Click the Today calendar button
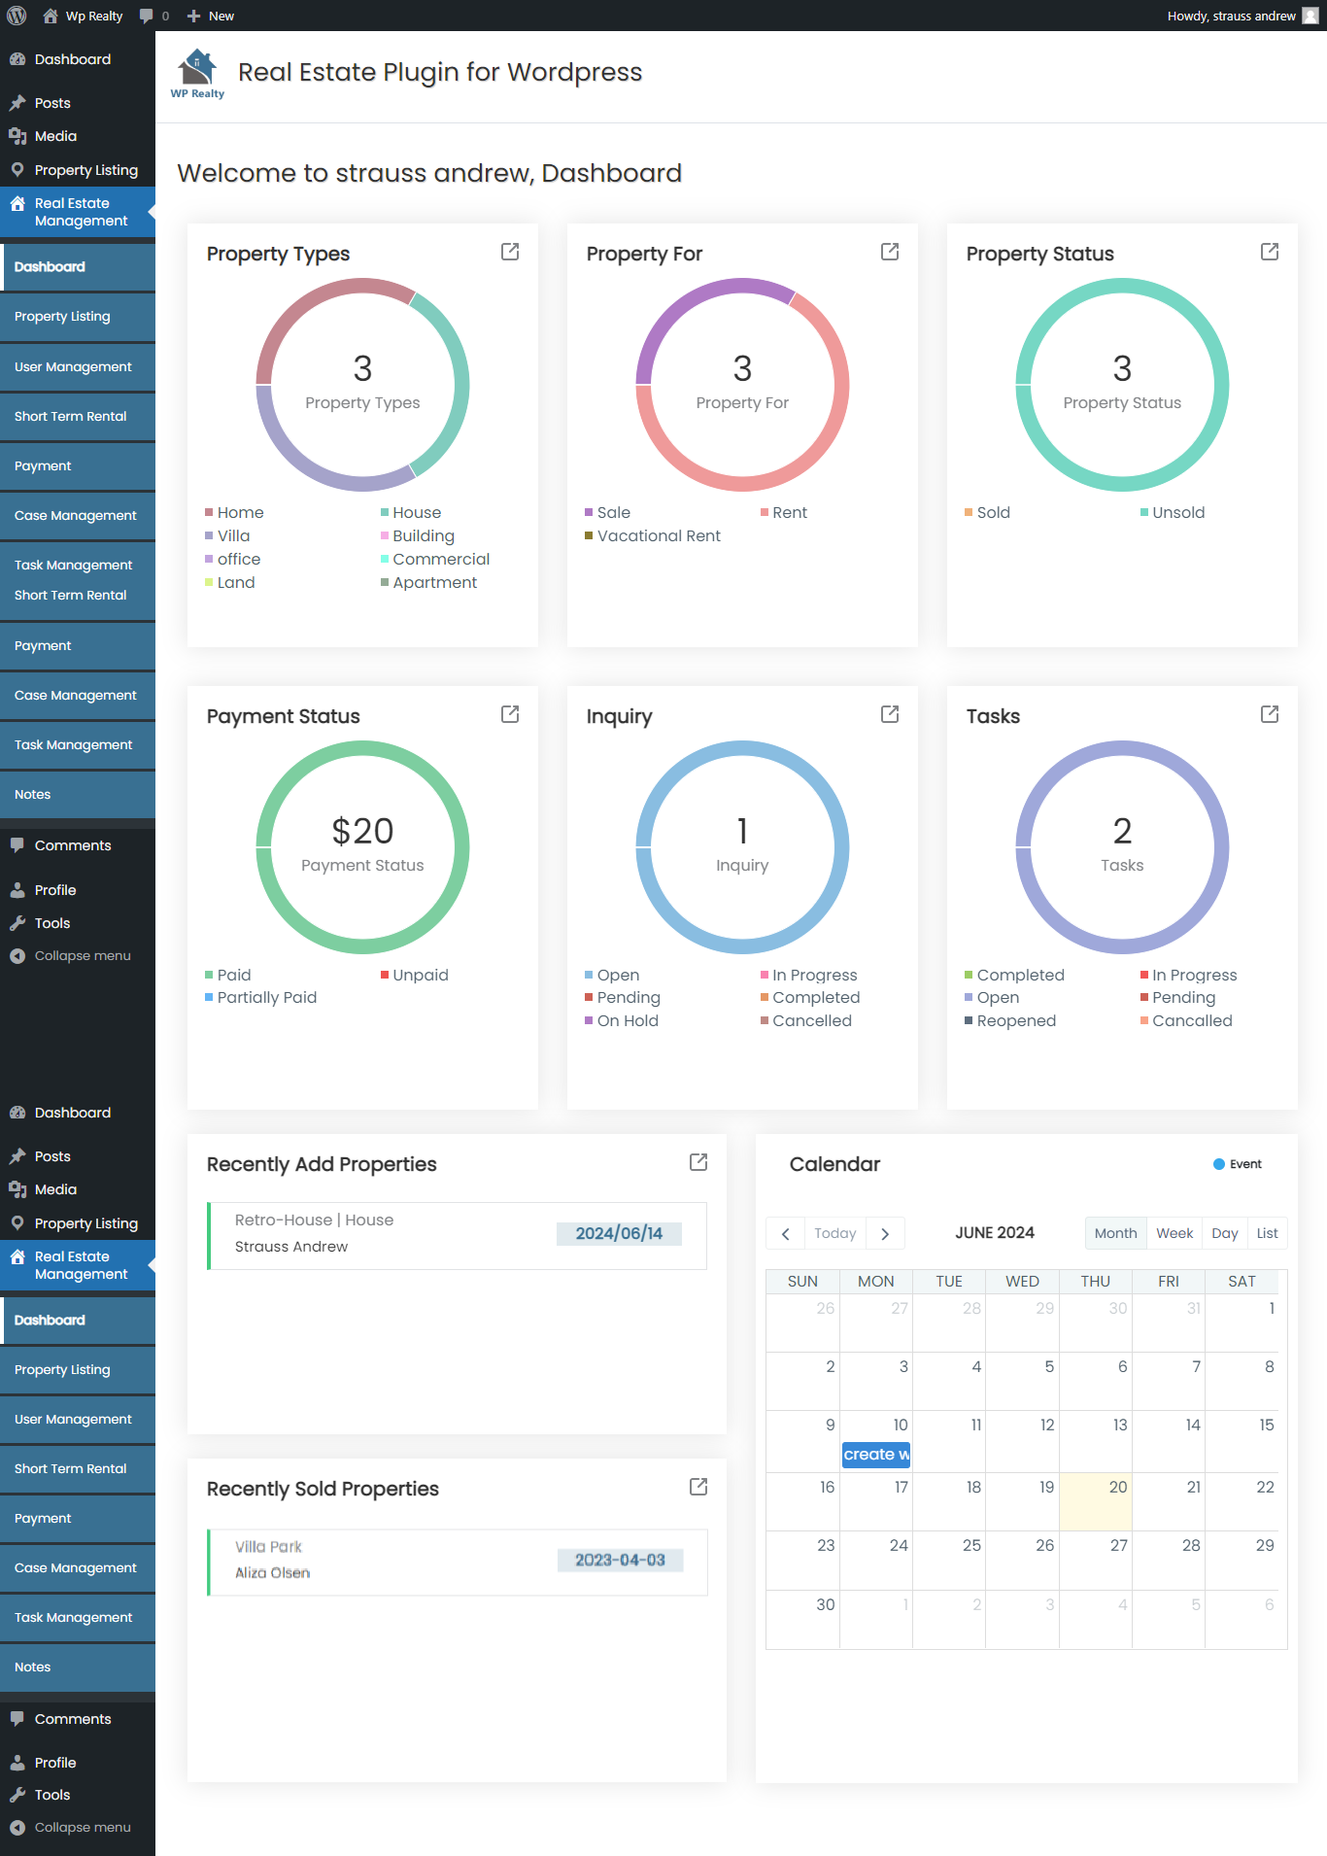The image size is (1327, 1856). point(835,1233)
